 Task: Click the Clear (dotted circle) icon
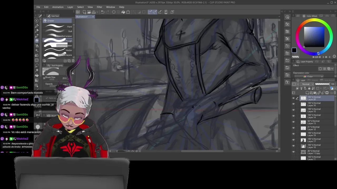(114, 12)
